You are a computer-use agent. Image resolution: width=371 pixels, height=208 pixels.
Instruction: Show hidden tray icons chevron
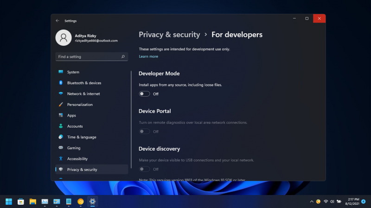[x=312, y=202]
